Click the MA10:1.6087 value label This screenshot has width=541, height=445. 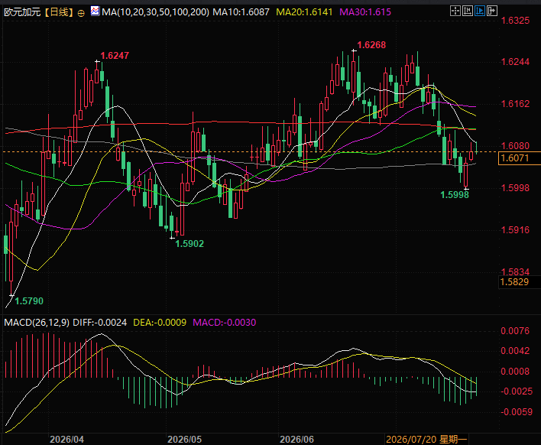pyautogui.click(x=241, y=12)
